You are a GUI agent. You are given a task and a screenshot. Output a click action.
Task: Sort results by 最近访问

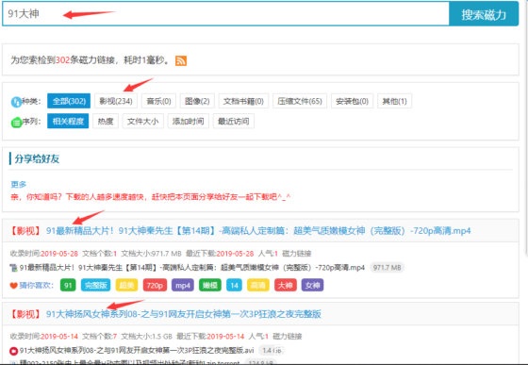click(x=234, y=122)
